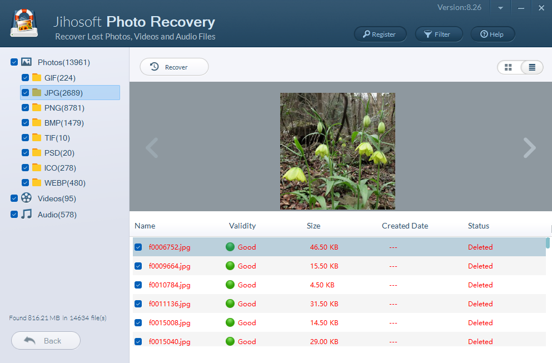Uncheck the Photos(13961) checkbox
The image size is (552, 363).
[14, 62]
